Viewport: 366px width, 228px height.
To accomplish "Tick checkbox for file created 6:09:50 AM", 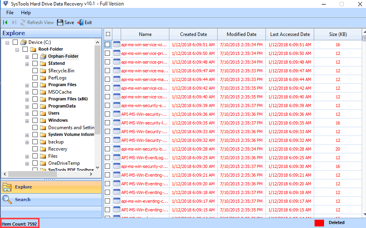I will click(107, 53).
